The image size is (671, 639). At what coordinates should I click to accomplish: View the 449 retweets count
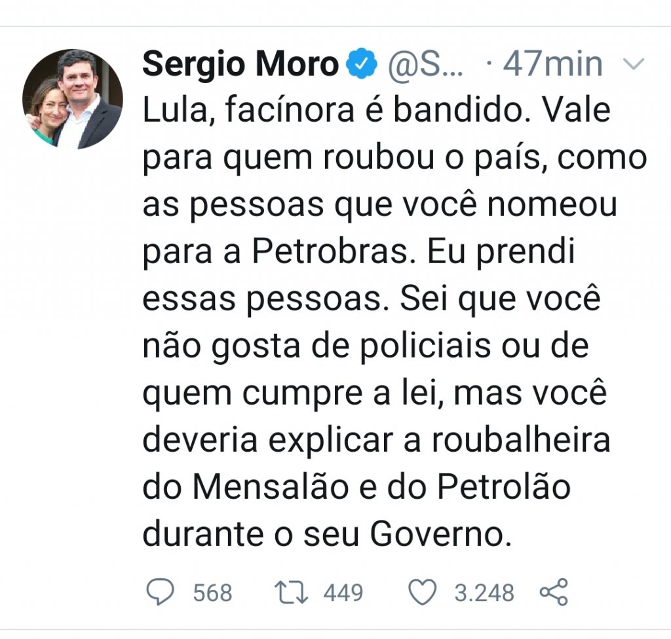(x=343, y=593)
